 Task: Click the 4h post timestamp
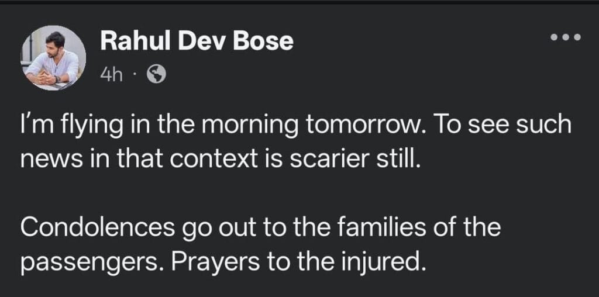pyautogui.click(x=110, y=75)
